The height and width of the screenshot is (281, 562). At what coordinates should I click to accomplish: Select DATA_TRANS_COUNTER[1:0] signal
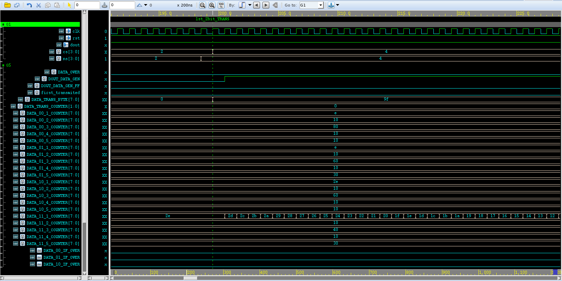tap(52, 106)
